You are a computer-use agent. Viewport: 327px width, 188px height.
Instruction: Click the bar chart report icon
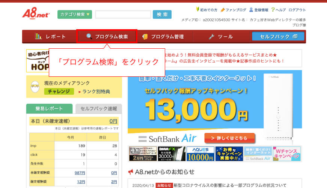point(38,36)
